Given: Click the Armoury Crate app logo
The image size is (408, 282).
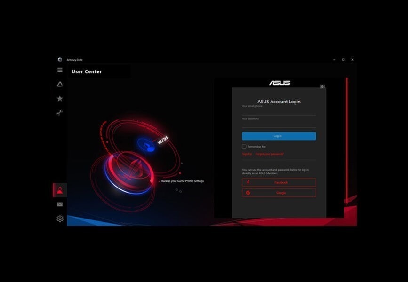Looking at the screenshot, I should click(60, 60).
